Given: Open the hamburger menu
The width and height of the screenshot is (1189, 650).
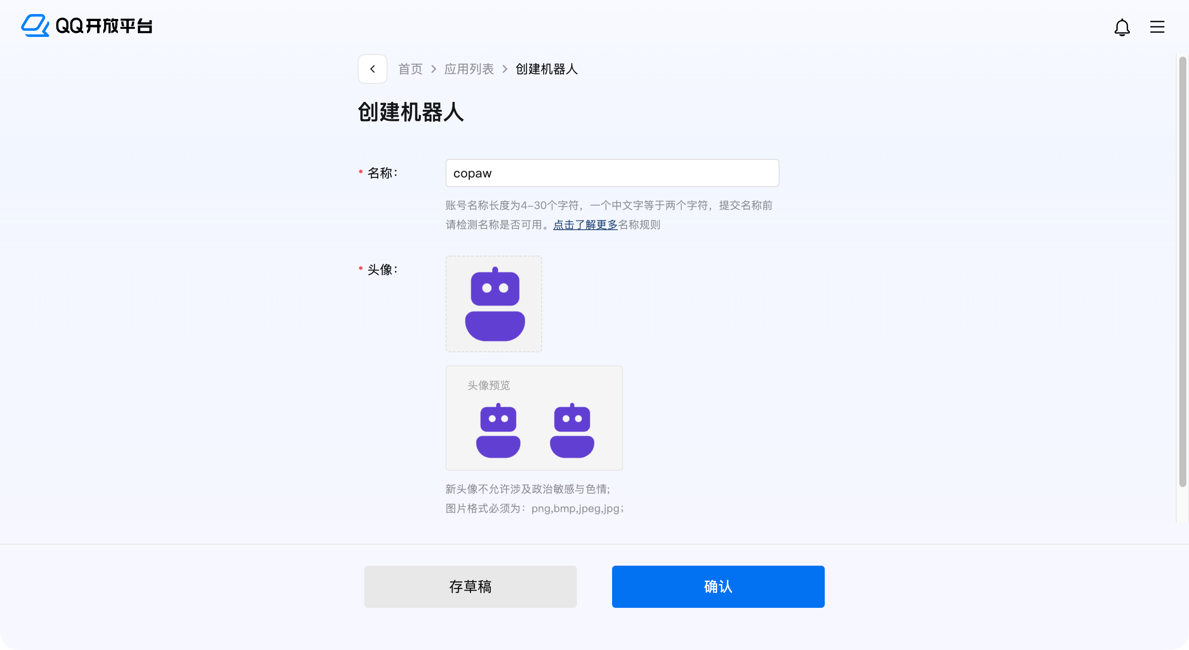Looking at the screenshot, I should (1156, 27).
